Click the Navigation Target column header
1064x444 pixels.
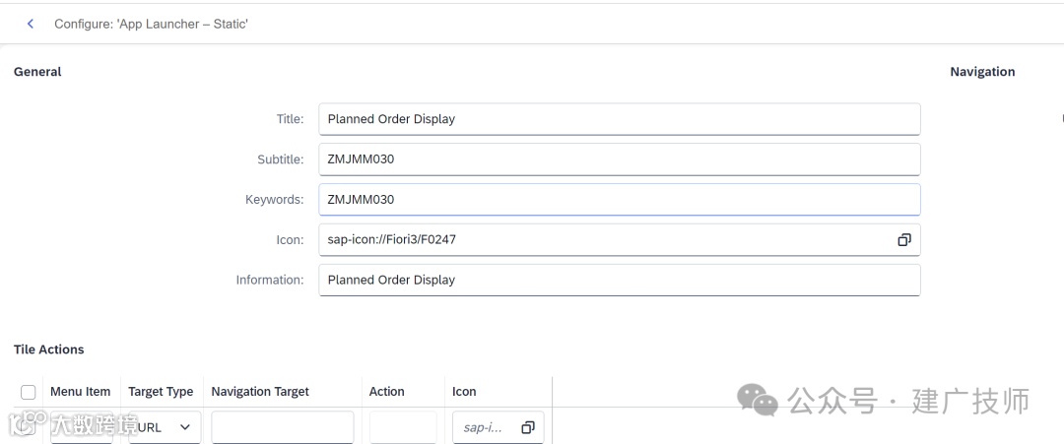(x=260, y=392)
